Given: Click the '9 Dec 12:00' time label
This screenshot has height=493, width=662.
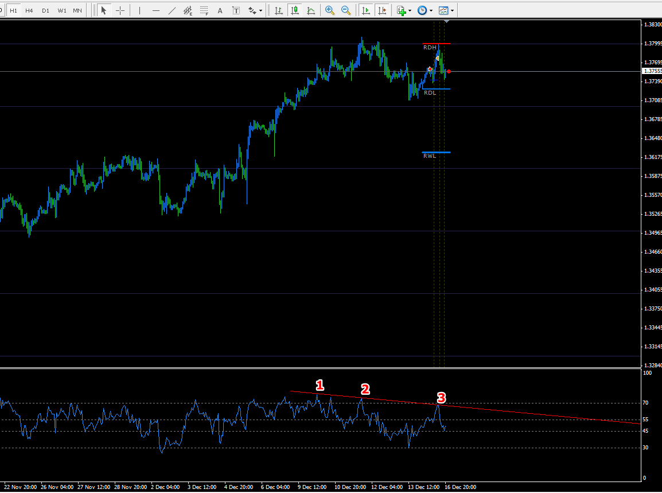Looking at the screenshot, I should pyautogui.click(x=312, y=487).
